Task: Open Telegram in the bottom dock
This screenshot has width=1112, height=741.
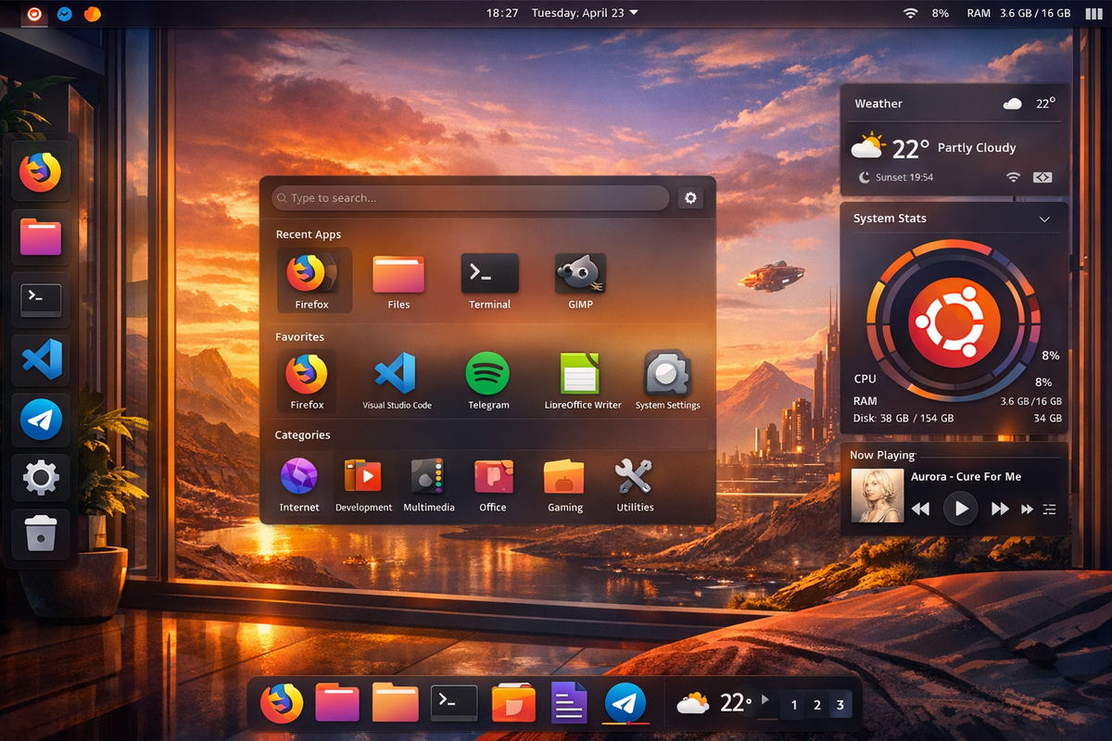Action: [625, 703]
